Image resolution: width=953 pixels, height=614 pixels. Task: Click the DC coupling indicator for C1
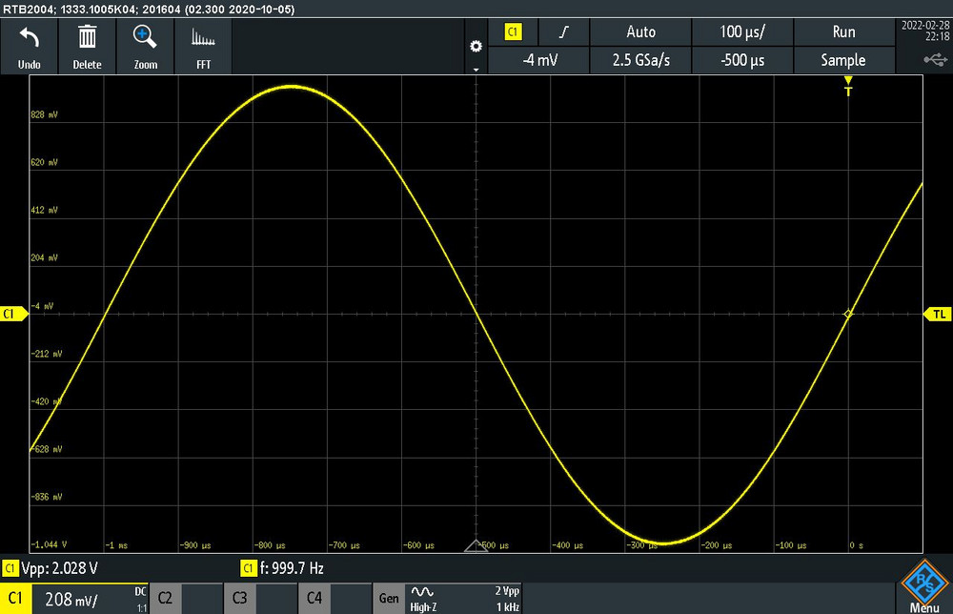pyautogui.click(x=140, y=591)
